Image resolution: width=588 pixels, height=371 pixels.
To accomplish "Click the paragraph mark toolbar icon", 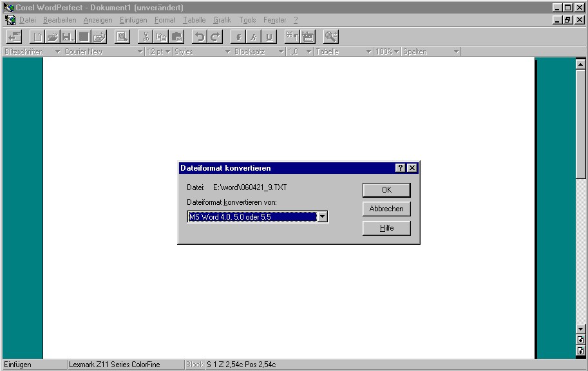I will (292, 37).
